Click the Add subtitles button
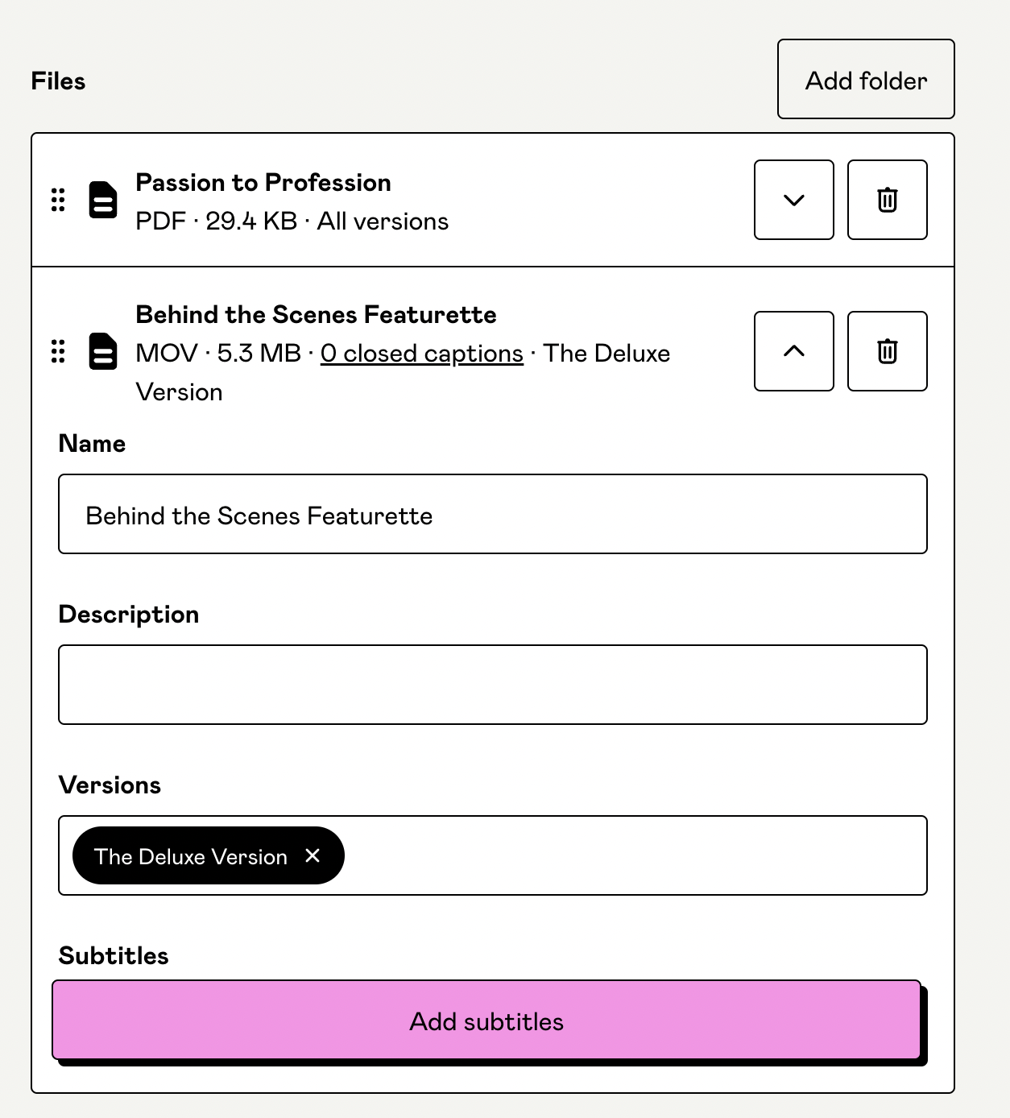 tap(486, 1021)
